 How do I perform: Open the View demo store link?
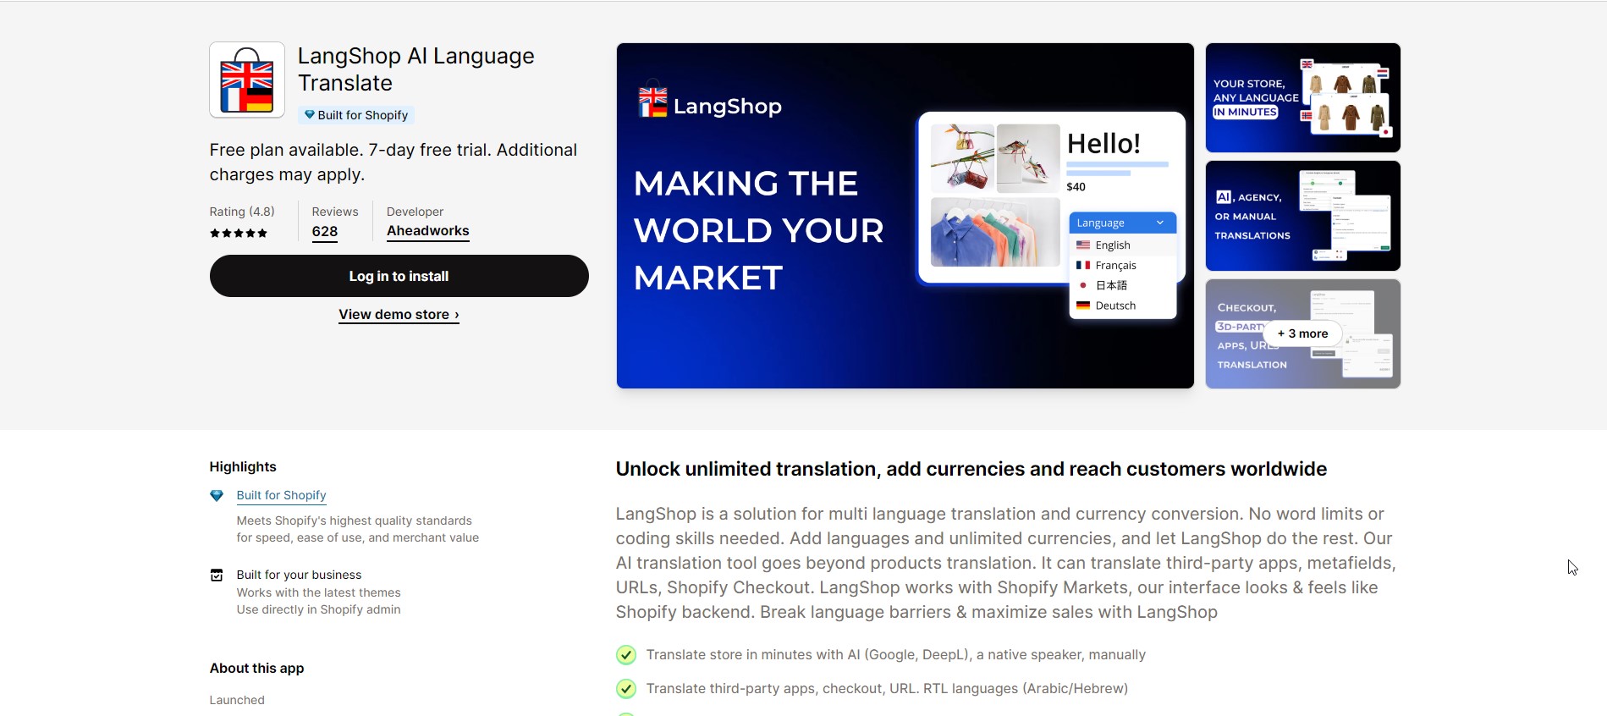399,315
